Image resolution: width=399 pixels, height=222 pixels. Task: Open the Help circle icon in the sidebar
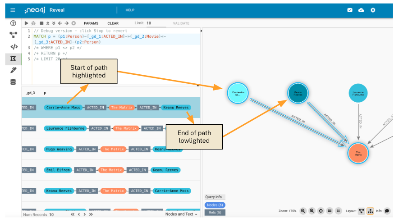[x=13, y=23]
